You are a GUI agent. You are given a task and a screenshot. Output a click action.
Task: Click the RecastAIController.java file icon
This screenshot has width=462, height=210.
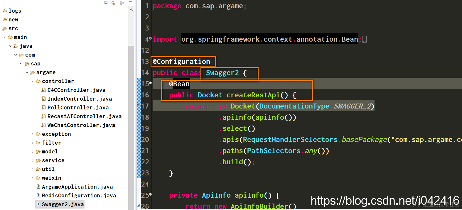(43, 116)
